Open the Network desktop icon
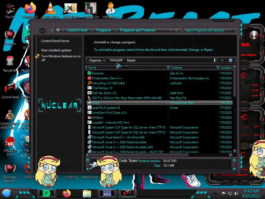This screenshot has width=265, height=199. coord(10,37)
